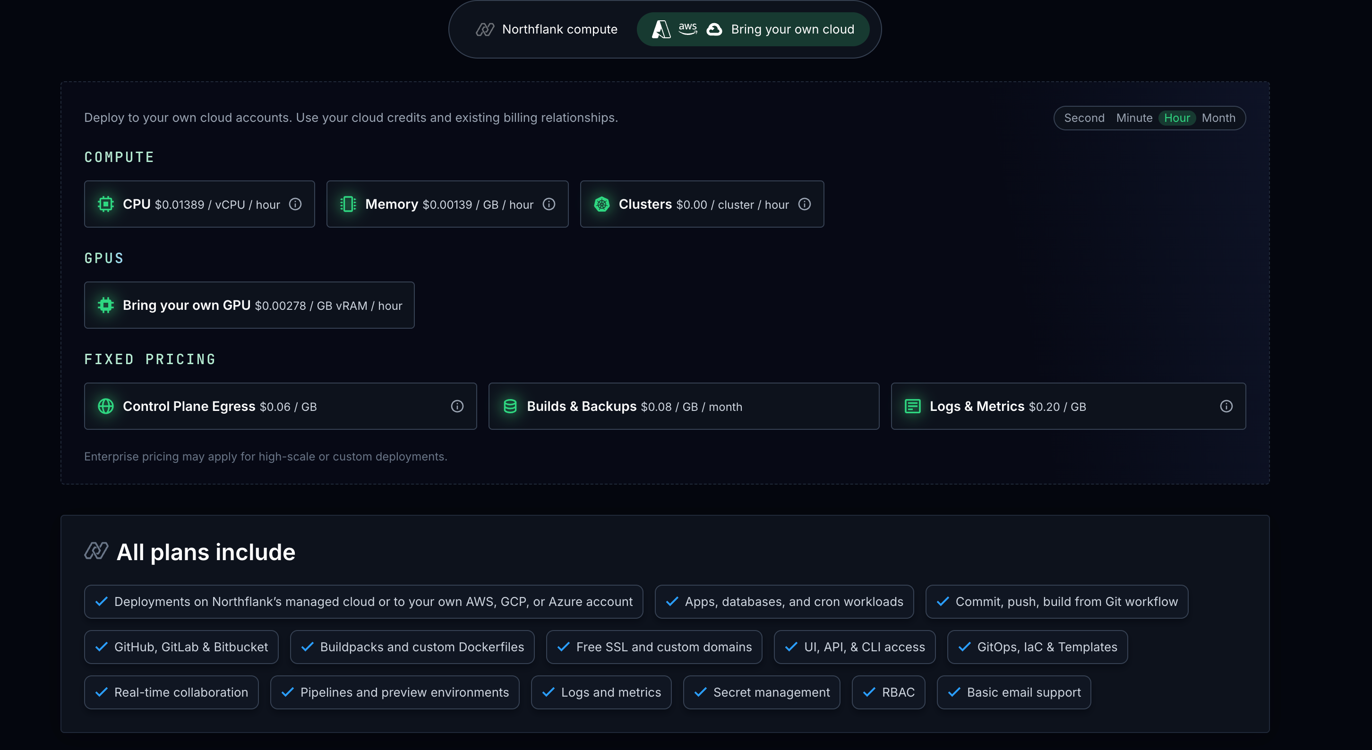Switch pricing unit to Month

coord(1218,118)
